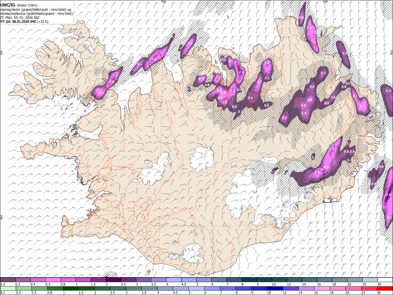Viewport: 393px width, 295px height.
Task: Select the 6–7 slate blue swatch, upper legend
Action: (219, 280)
